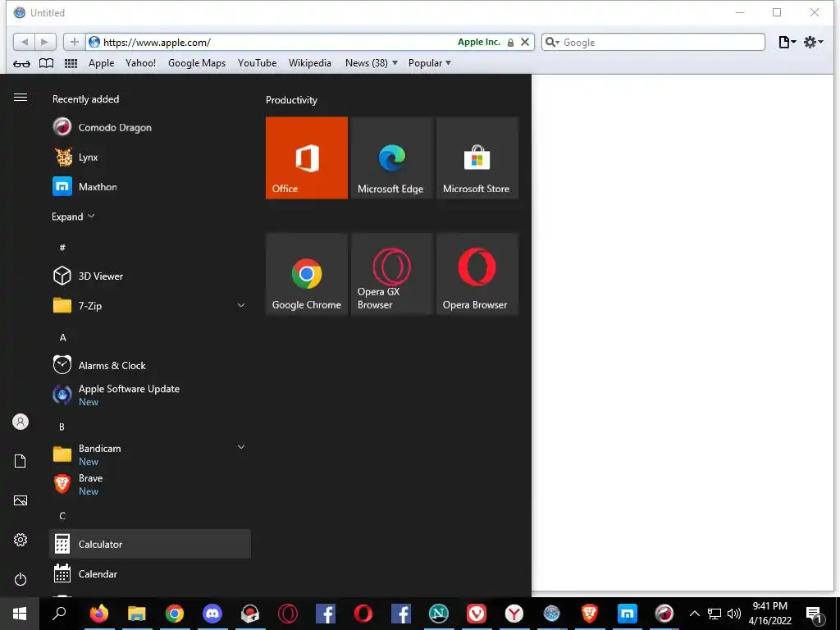This screenshot has width=840, height=630.
Task: Open the Apple bookmark
Action: (101, 63)
